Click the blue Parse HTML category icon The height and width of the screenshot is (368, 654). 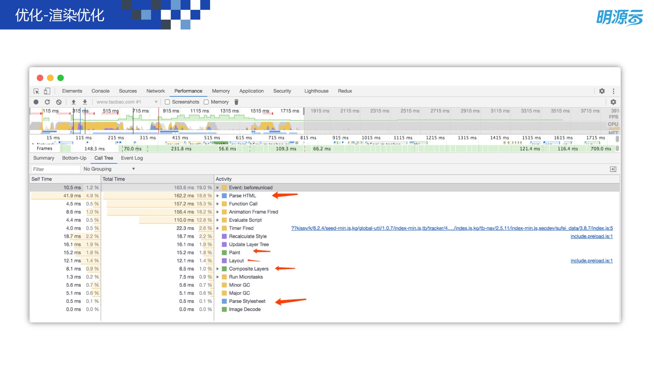tap(224, 196)
